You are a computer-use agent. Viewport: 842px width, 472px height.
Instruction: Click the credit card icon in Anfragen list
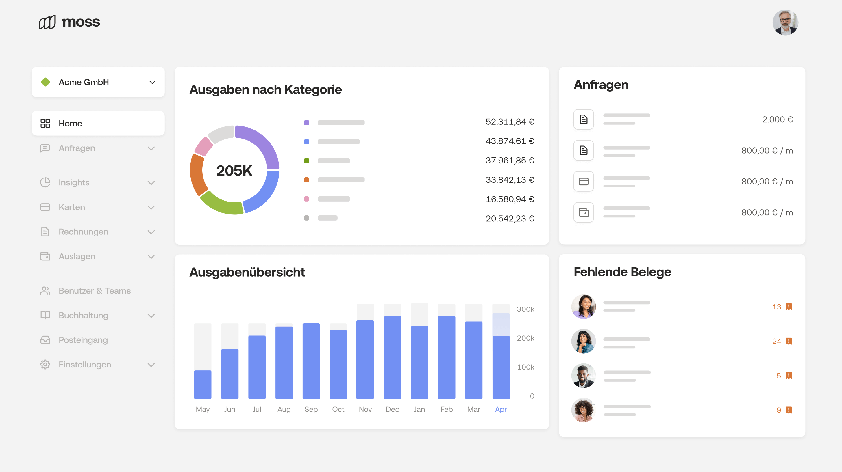(584, 182)
